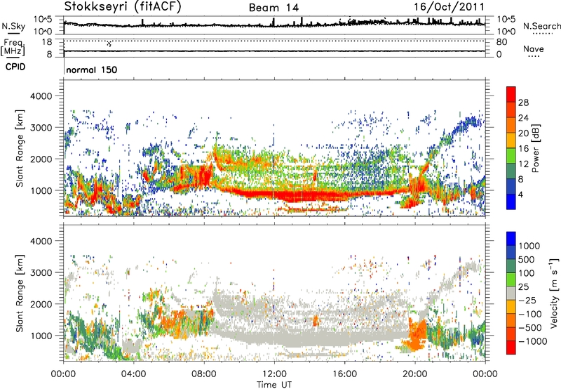This screenshot has height=389, width=561.
Task: Pick the orange segment of velocity color bar
Action: coord(511,321)
